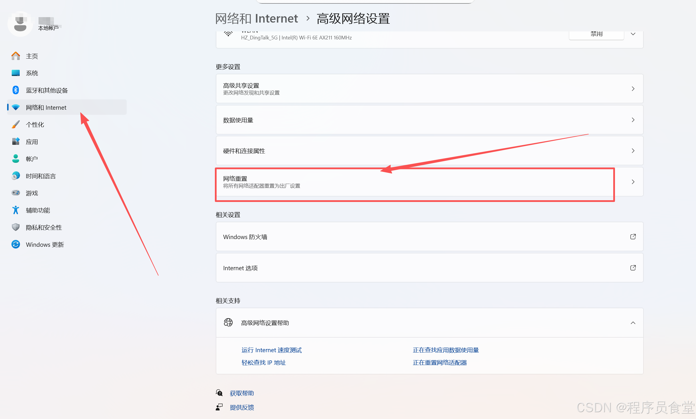This screenshot has width=696, height=419.
Task: Click the Bluetooth icon in sidebar
Action: [x=16, y=90]
